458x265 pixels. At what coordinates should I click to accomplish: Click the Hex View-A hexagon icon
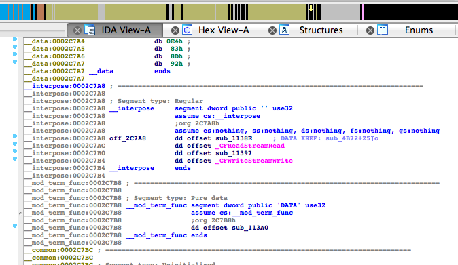pos(188,30)
